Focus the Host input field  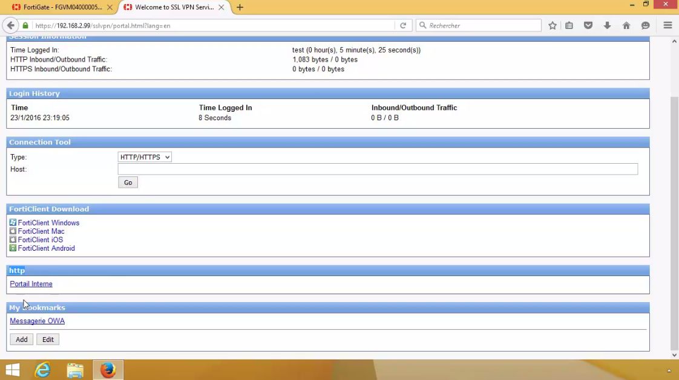[378, 169]
